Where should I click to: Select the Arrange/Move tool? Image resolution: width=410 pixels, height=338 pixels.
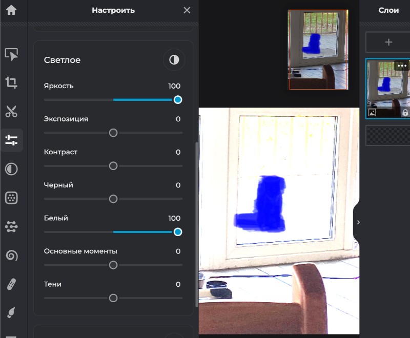point(11,54)
